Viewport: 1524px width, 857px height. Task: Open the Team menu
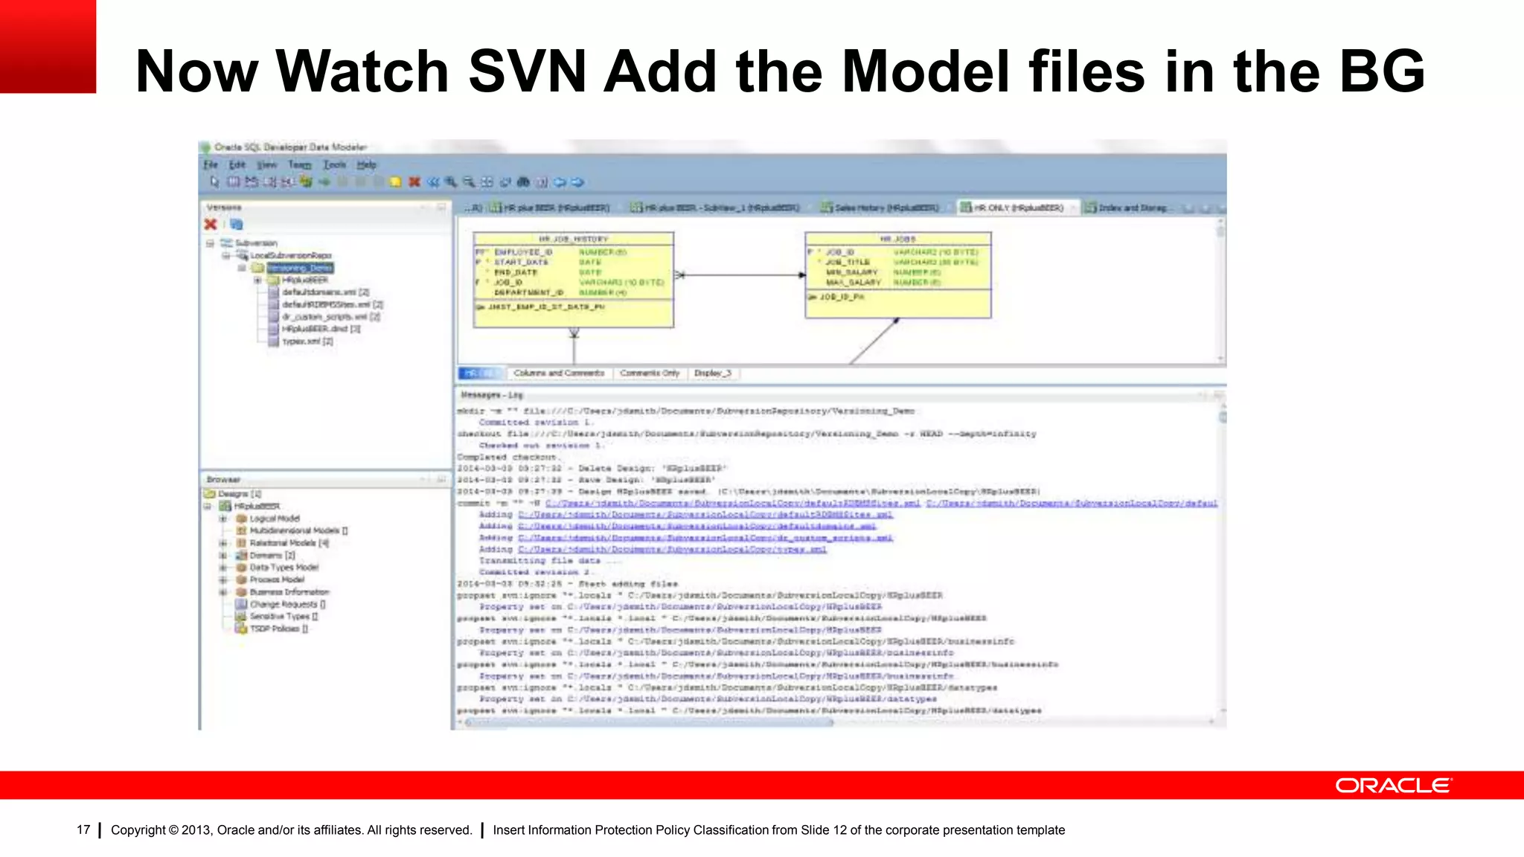pos(300,164)
